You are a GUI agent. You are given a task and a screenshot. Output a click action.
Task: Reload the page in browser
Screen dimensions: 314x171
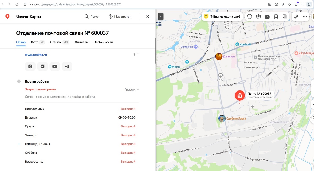(x=17, y=4)
